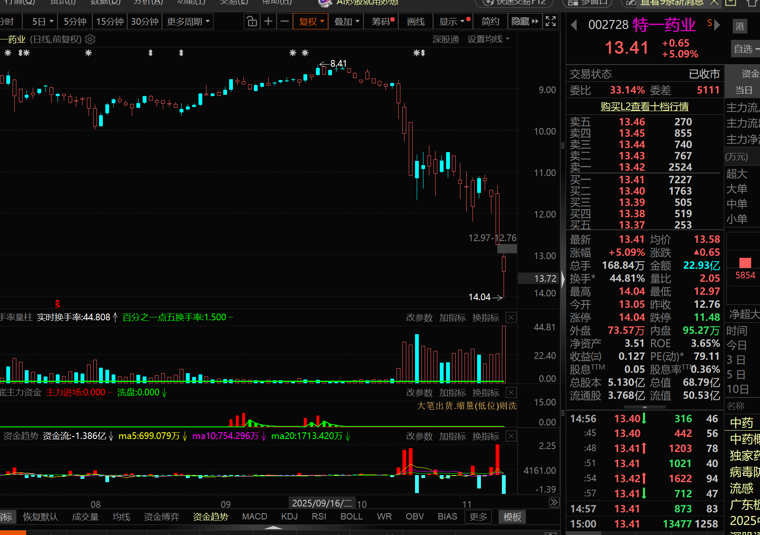The height and width of the screenshot is (535, 760).
Task: Open the 更多周期 period dropdown
Action: (188, 21)
